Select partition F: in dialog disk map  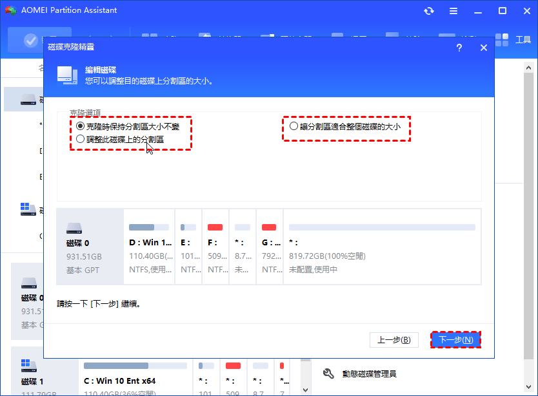pyautogui.click(x=215, y=247)
